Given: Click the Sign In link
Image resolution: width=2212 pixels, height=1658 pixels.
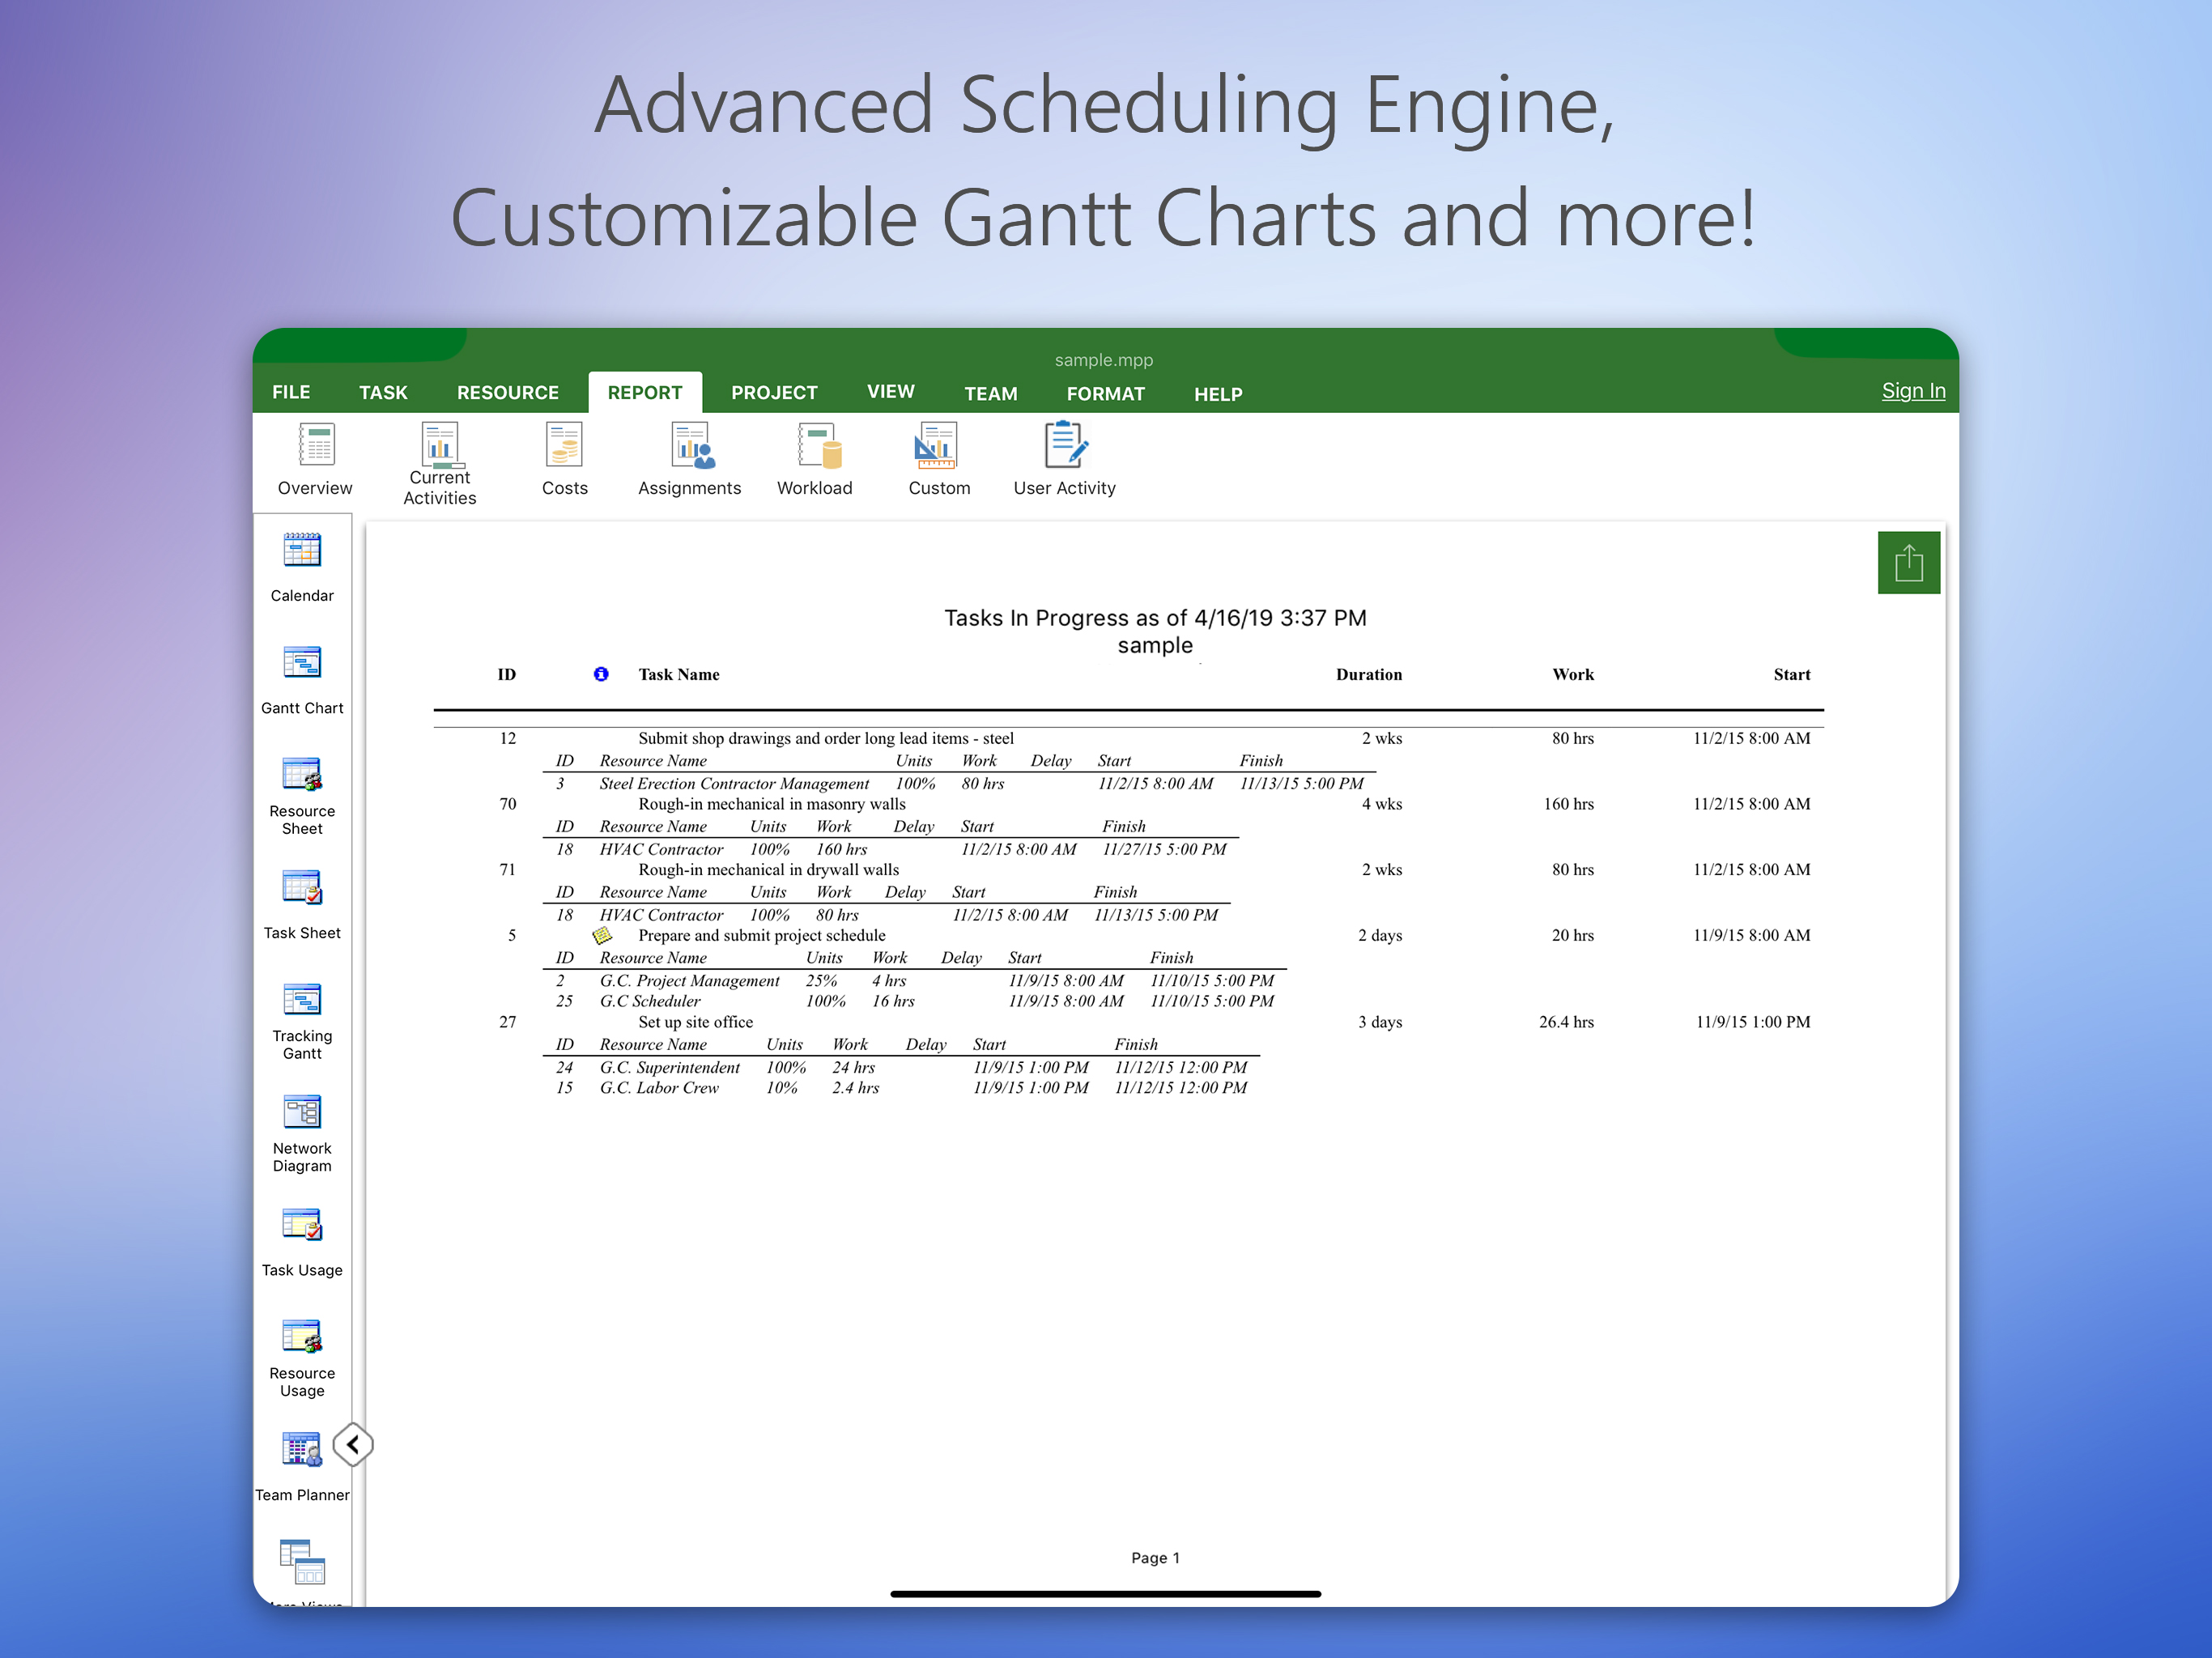Looking at the screenshot, I should [x=1912, y=391].
